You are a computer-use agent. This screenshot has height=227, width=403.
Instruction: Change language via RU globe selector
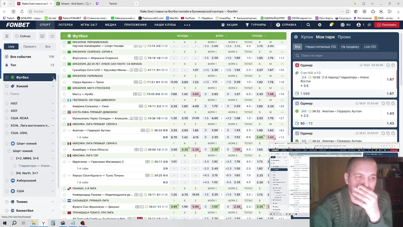pos(345,25)
